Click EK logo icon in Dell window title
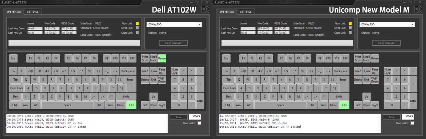The height and width of the screenshot is (139, 426). [206, 10]
